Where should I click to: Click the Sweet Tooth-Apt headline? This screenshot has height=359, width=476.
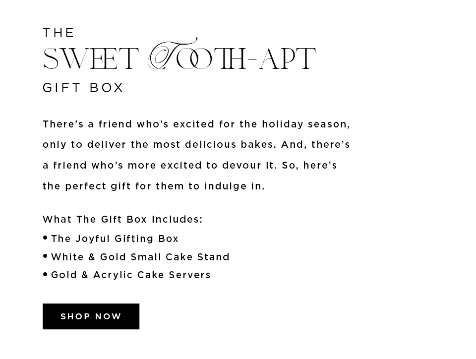click(179, 54)
